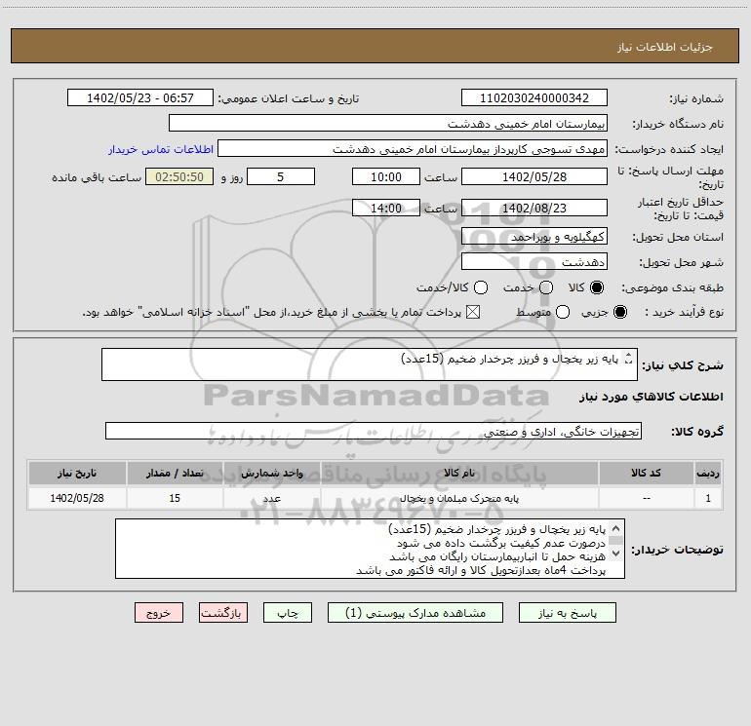Click the بازگشت back button

pyautogui.click(x=223, y=613)
